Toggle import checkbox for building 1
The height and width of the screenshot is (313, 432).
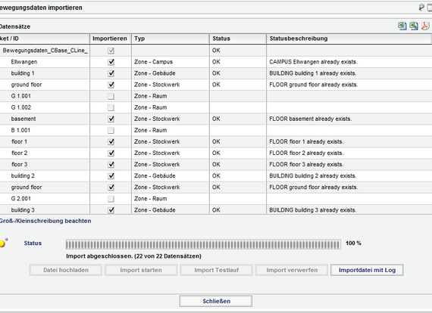111,73
